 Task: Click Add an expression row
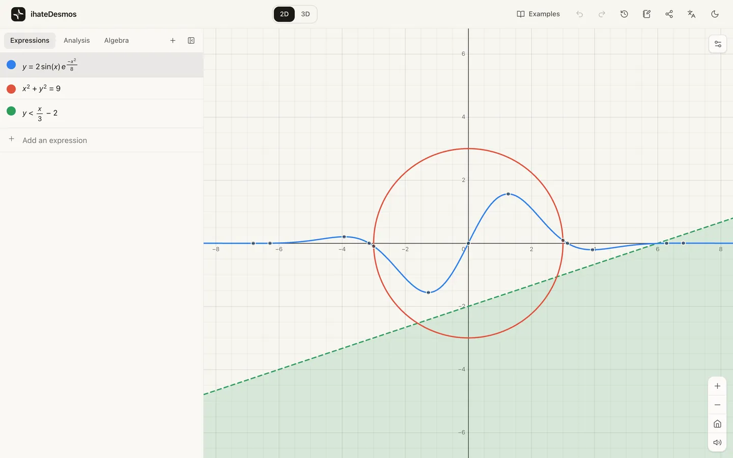point(102,140)
